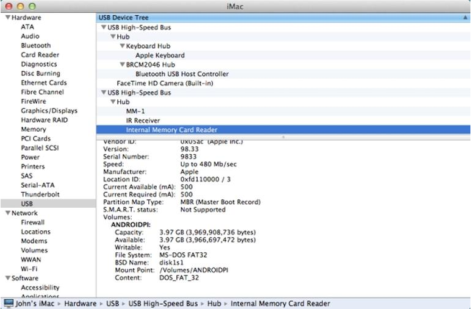The width and height of the screenshot is (471, 309).
Task: Select Apple Keyboard in device tree
Action: click(x=160, y=55)
